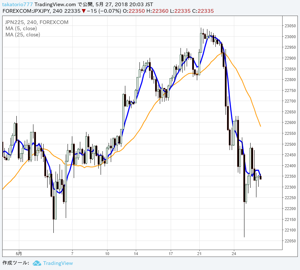The height and width of the screenshot is (270, 300).
Task: Click the 14 date marker on time axis
Action: 135,253
